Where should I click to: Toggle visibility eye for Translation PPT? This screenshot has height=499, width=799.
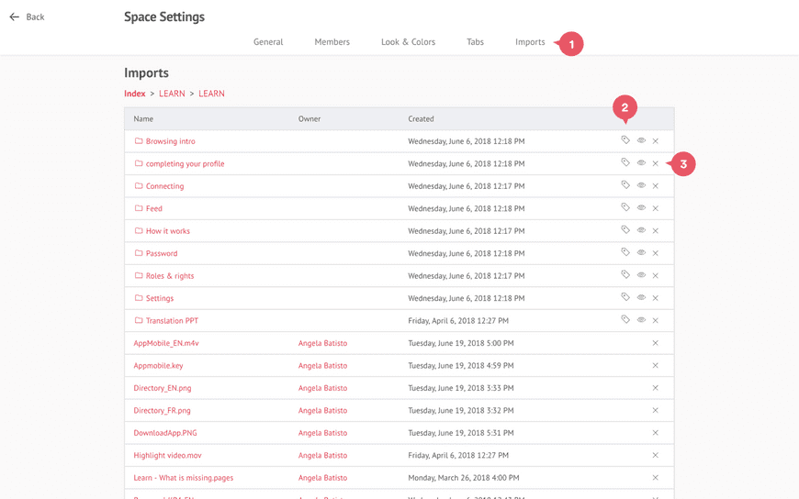pyautogui.click(x=641, y=320)
